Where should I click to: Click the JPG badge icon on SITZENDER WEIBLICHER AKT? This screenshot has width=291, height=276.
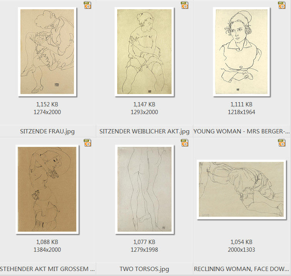tap(185, 5)
